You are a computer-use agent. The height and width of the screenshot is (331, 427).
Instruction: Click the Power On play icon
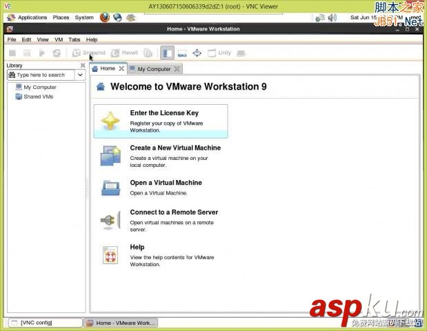tap(41, 53)
